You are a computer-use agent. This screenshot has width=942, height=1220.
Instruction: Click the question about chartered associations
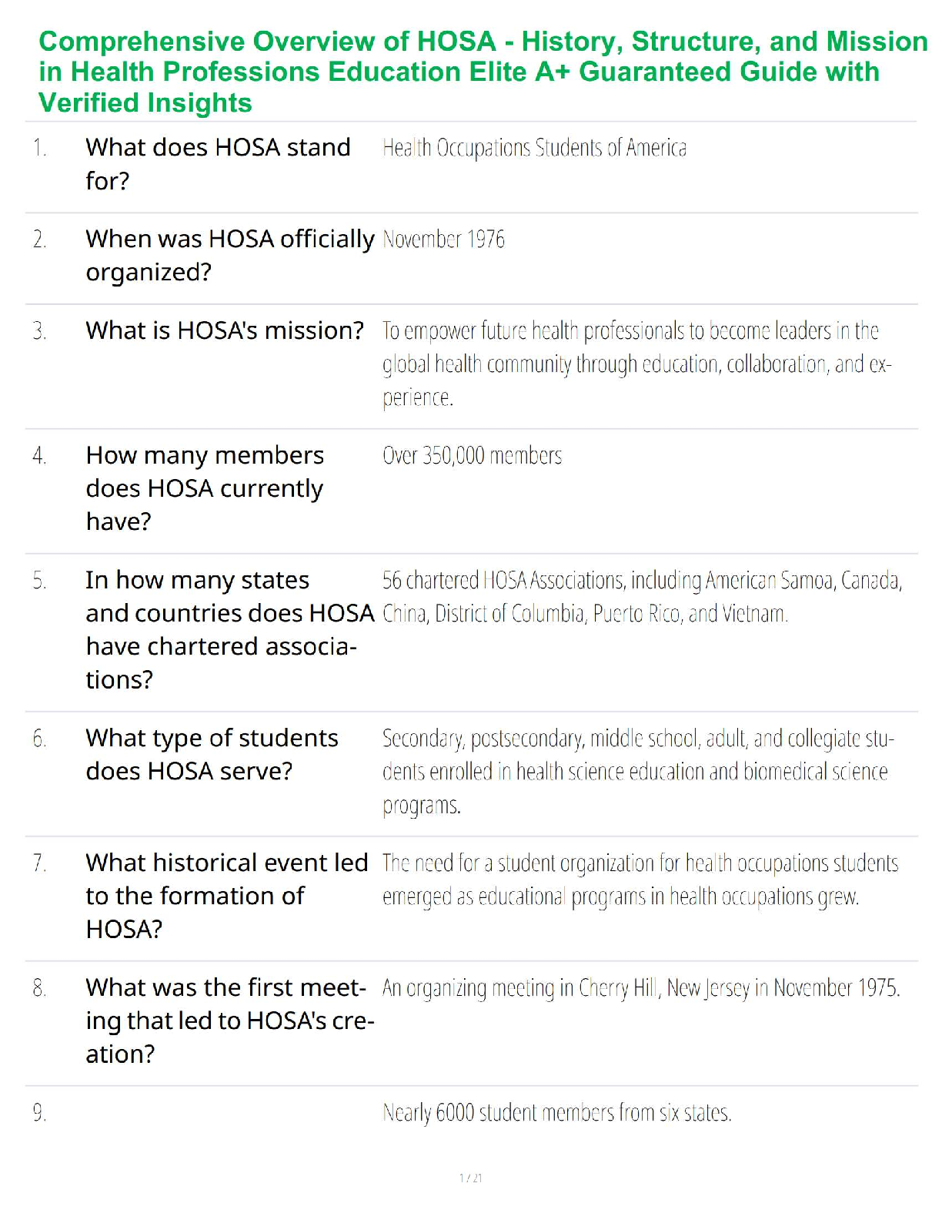[229, 629]
